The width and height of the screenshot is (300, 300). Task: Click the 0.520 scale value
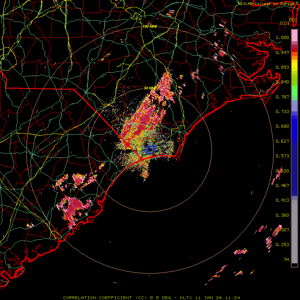[x=282, y=171]
